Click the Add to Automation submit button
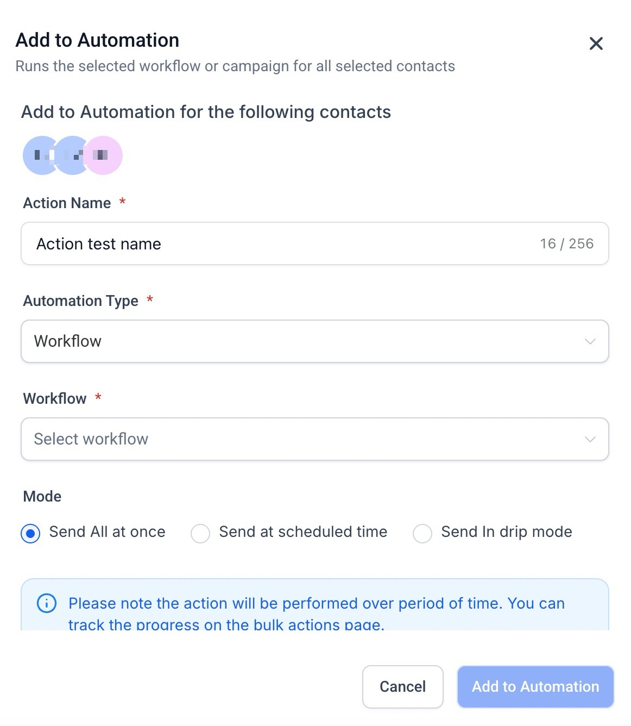The height and width of the screenshot is (726, 631). [x=535, y=687]
